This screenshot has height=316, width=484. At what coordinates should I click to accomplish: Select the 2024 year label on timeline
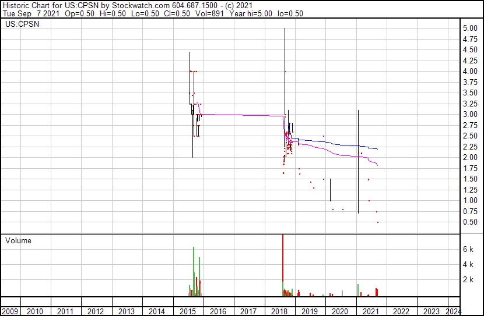point(454,311)
